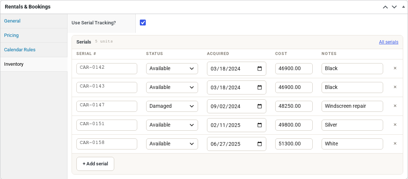The image size is (408, 179).
Task: Switch to the Pricing tab
Action: coord(34,35)
